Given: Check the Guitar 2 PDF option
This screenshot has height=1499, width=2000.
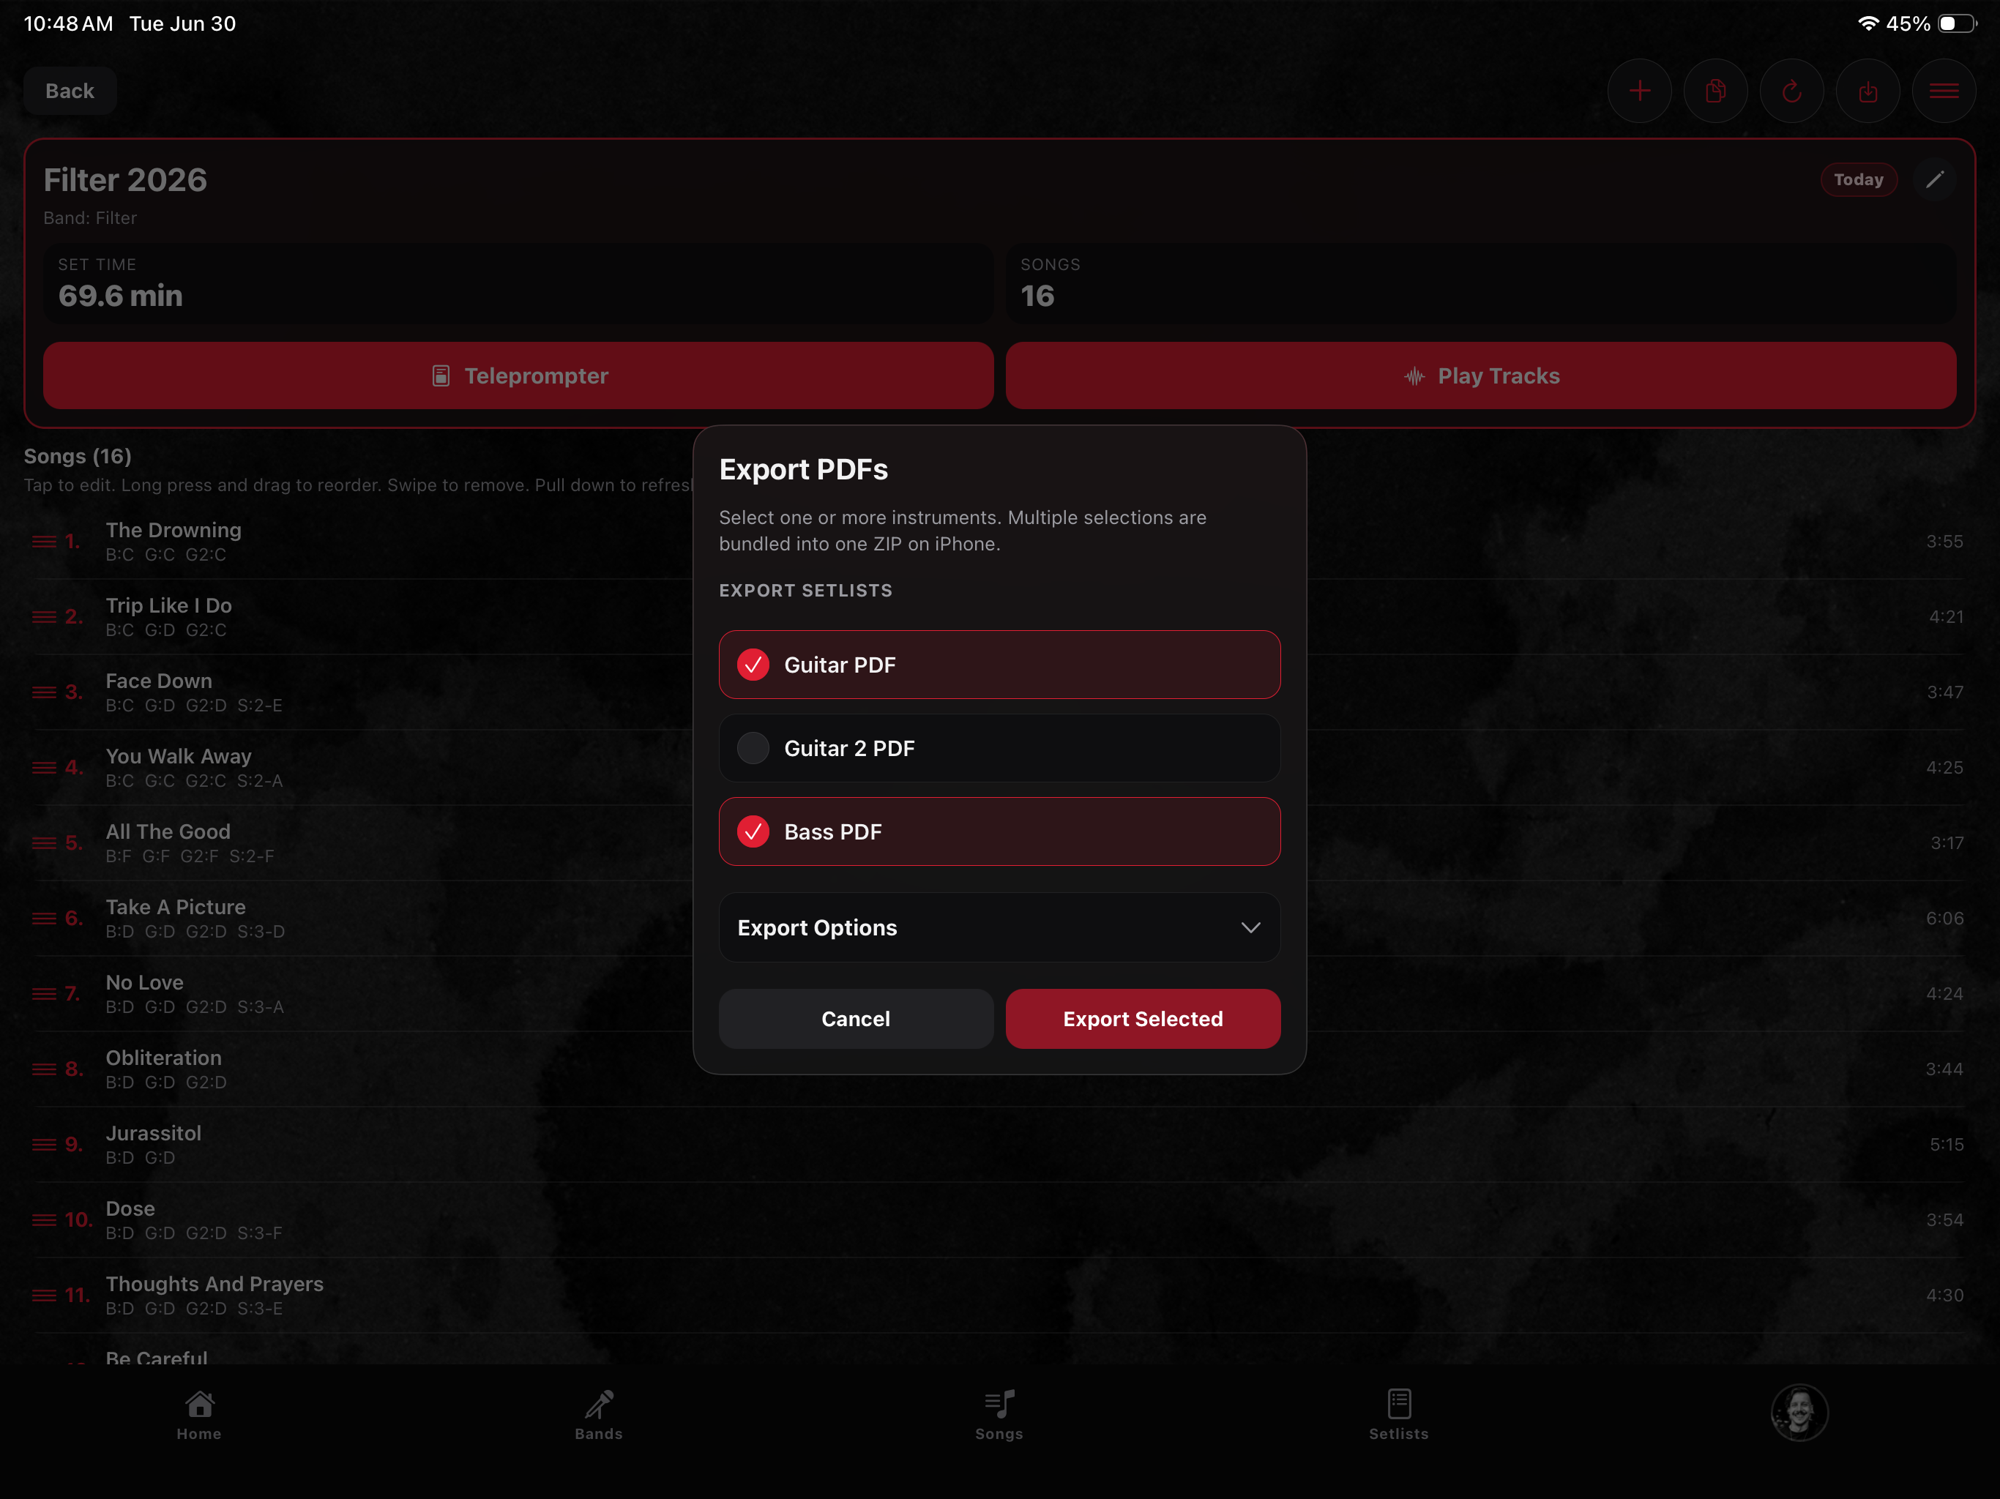Looking at the screenshot, I should [x=999, y=748].
